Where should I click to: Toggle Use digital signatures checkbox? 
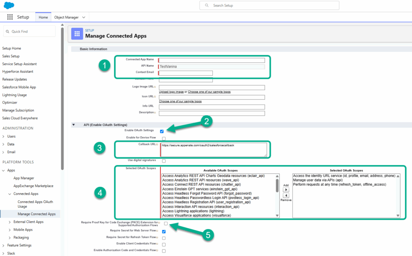[164, 161]
